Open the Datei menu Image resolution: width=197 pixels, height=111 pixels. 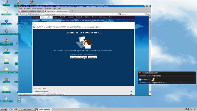point(21,8)
